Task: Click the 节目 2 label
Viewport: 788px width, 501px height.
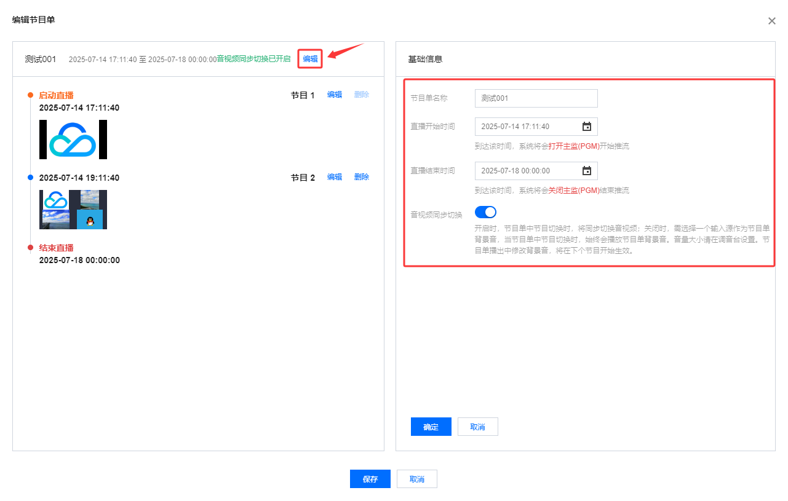Action: click(303, 178)
